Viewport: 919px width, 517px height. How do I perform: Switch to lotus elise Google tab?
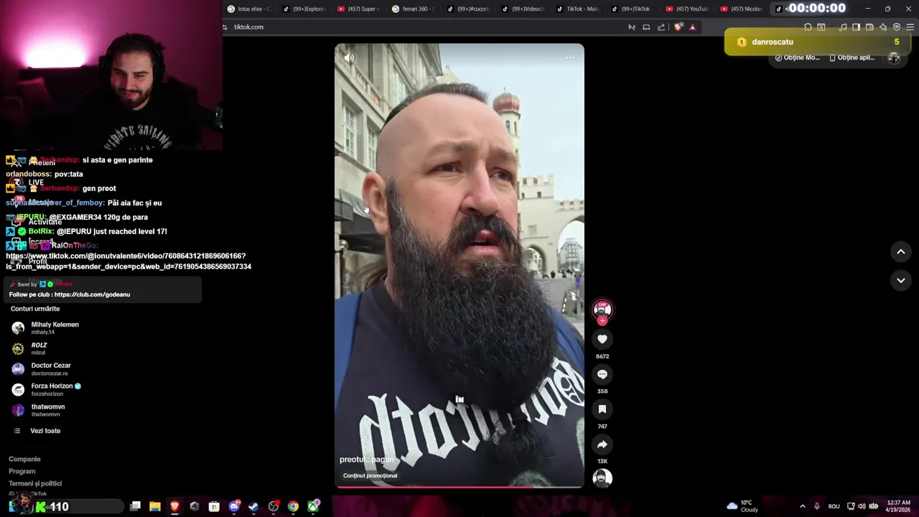pyautogui.click(x=248, y=9)
